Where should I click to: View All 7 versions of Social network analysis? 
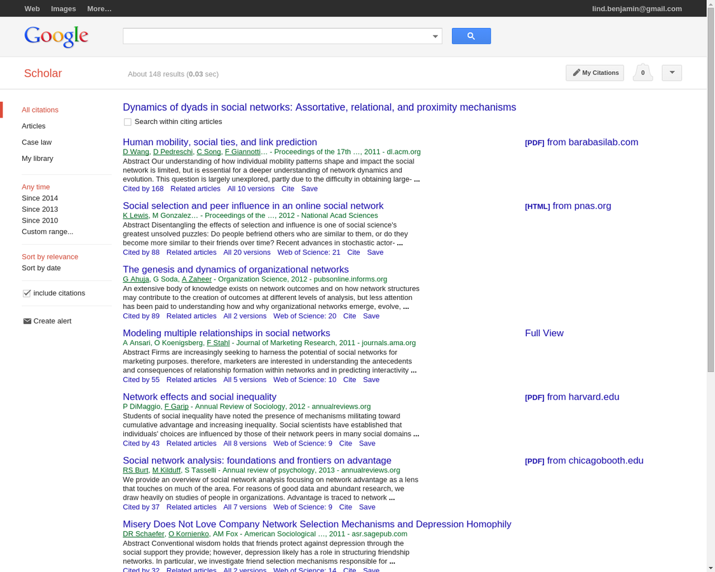click(245, 507)
